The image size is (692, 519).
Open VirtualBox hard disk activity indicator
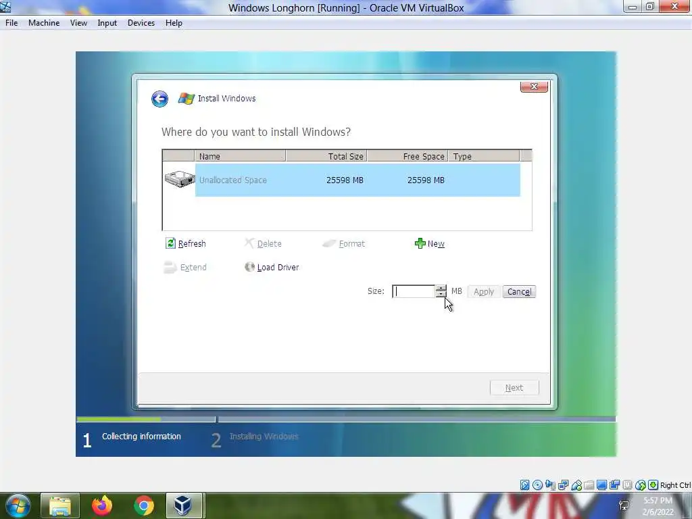pyautogui.click(x=524, y=485)
